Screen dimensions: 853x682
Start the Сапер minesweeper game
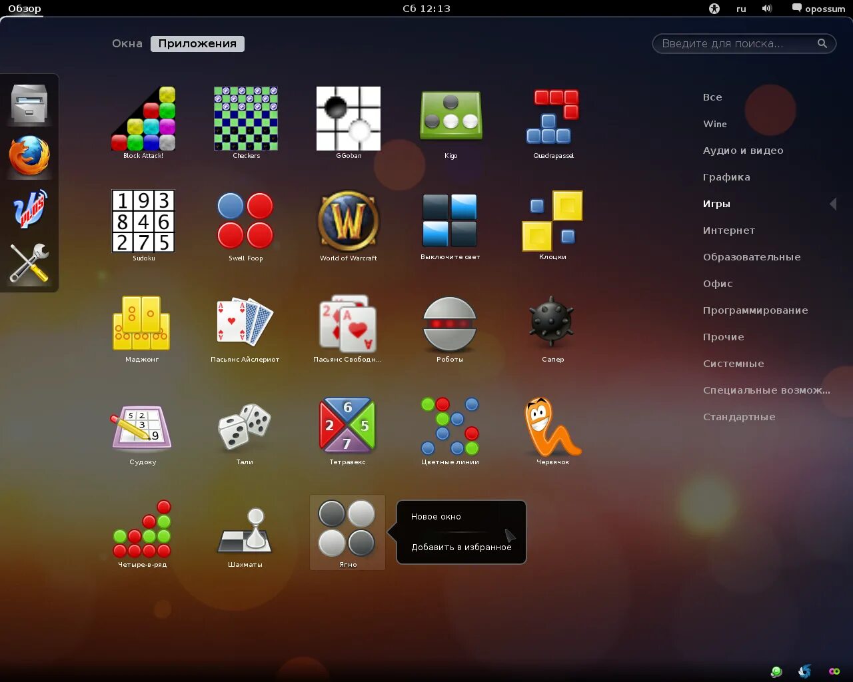click(552, 324)
